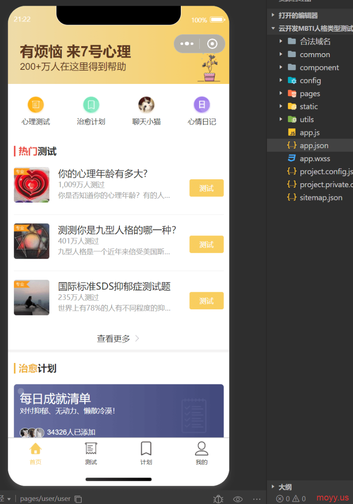353x504 pixels.
Task: Click 测试 button for 九型人格 quiz
Action: [206, 244]
